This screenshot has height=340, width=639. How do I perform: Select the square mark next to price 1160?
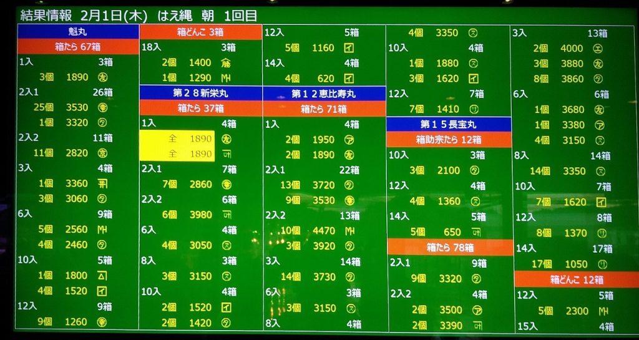[x=349, y=48]
